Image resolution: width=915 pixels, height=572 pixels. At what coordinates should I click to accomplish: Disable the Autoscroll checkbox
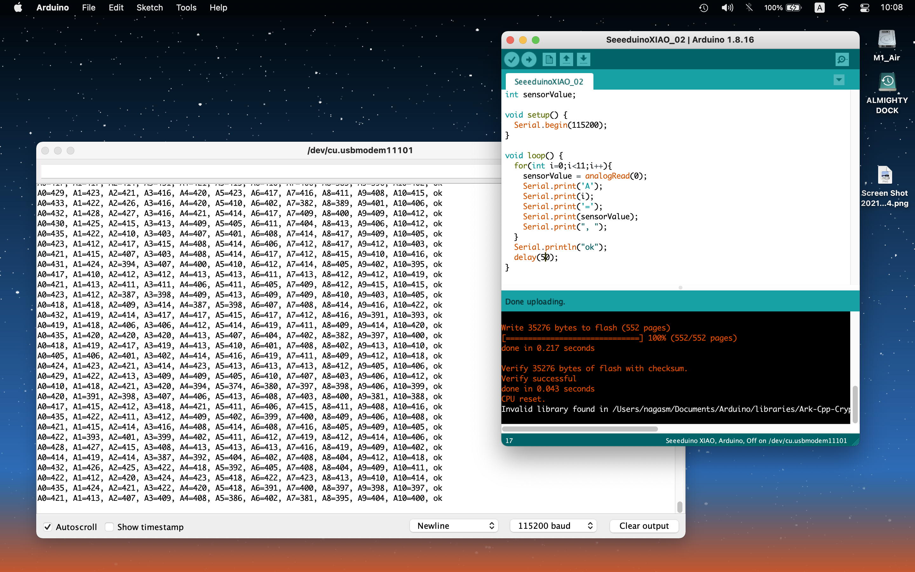tap(48, 527)
